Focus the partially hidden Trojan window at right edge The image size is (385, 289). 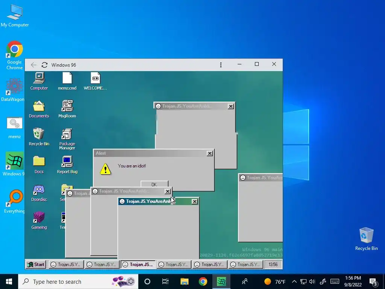tap(261, 208)
